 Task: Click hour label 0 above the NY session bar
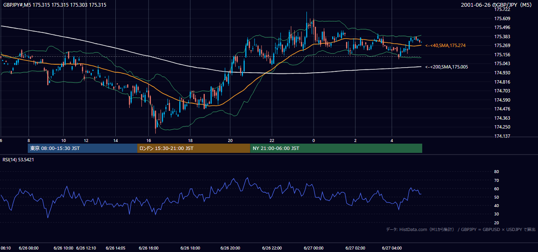(x=314, y=140)
